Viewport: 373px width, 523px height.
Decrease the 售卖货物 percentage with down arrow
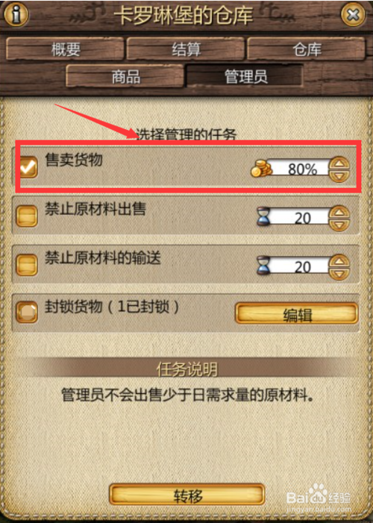tap(339, 175)
